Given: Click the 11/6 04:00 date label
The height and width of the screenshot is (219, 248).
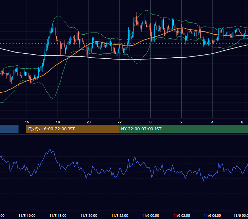Looking at the screenshot, I should [212, 215].
